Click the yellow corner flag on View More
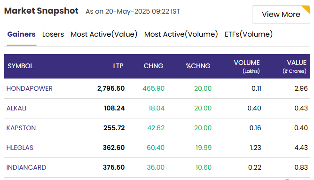The height and width of the screenshot is (180, 314). 306,9
